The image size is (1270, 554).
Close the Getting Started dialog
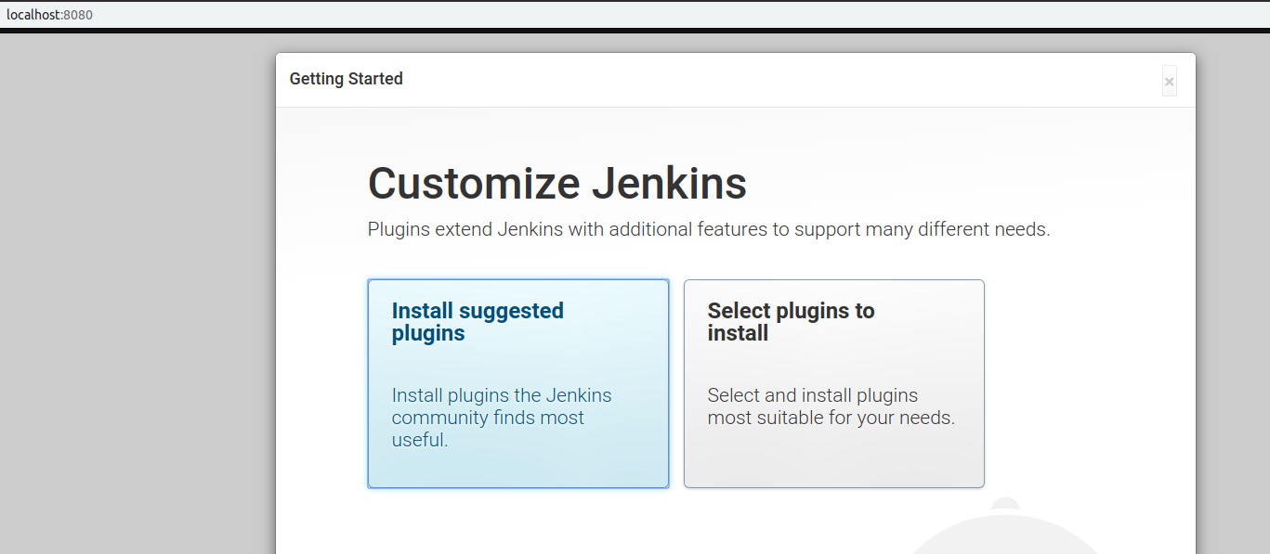pyautogui.click(x=1169, y=82)
